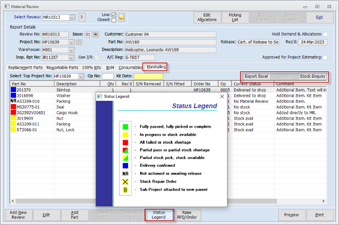Open Select Top Project No dropdown
The image size is (339, 225).
tap(81, 76)
